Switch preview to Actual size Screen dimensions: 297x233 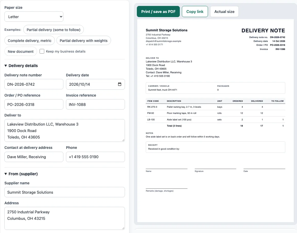click(224, 12)
